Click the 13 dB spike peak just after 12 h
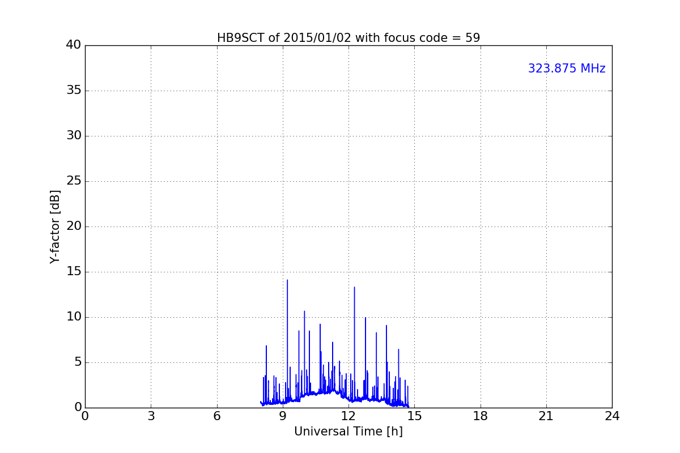Viewport: 680px width, 453px height. click(x=355, y=287)
